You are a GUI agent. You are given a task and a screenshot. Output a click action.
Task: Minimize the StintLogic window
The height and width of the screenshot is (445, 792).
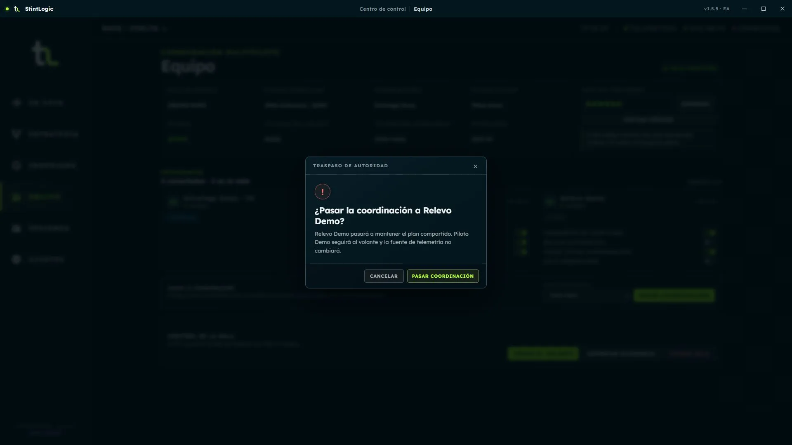coord(745,9)
